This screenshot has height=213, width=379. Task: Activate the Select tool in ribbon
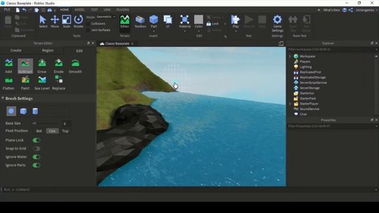click(43, 21)
